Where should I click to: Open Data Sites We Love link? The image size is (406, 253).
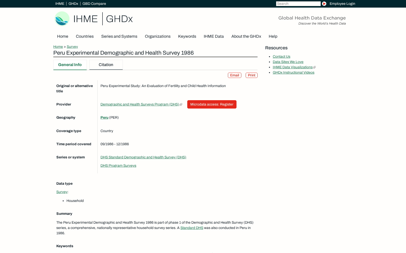click(x=288, y=62)
